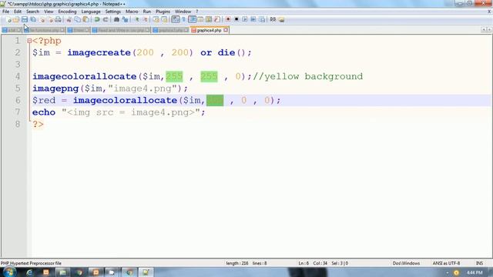Click the Close All toolbar icon
The image size is (493, 277).
tap(50, 19)
